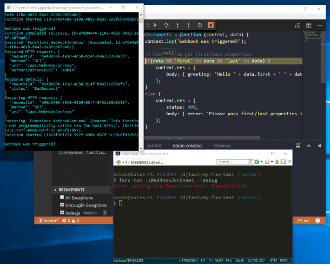Restart the debug session with green arrow
The height and width of the screenshot is (264, 330).
click(200, 25)
